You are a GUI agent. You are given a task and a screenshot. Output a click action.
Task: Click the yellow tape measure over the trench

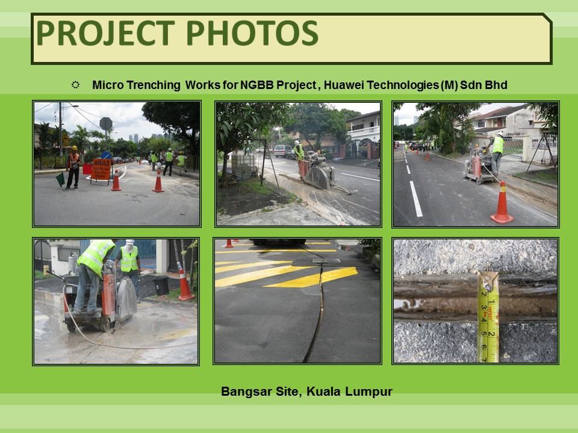[x=488, y=319]
